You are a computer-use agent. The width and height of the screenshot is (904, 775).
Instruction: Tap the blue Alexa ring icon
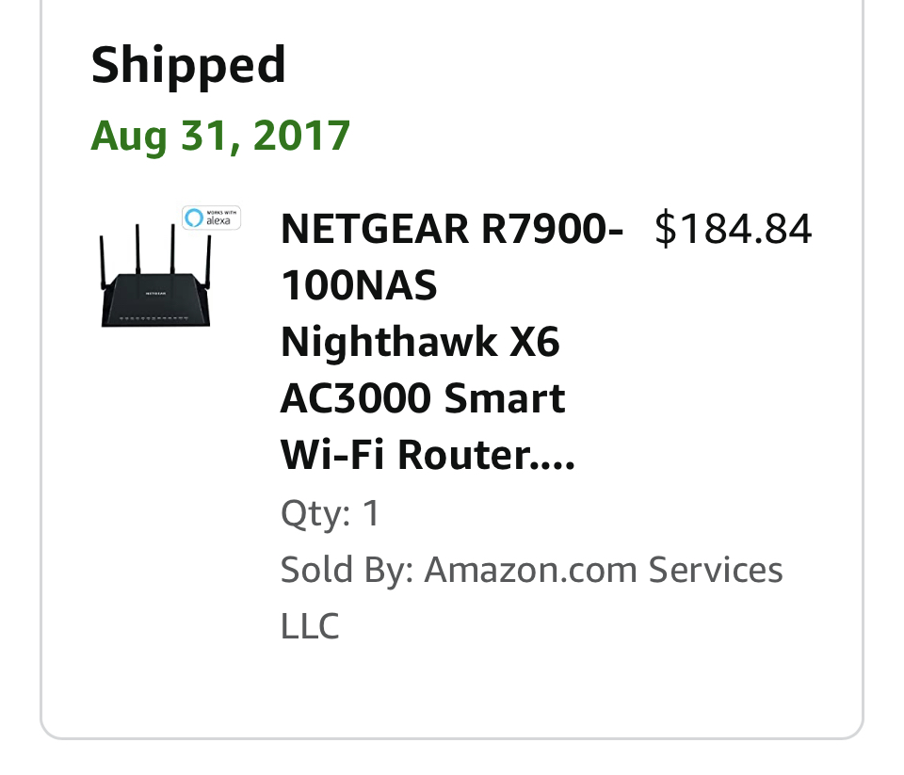click(194, 218)
